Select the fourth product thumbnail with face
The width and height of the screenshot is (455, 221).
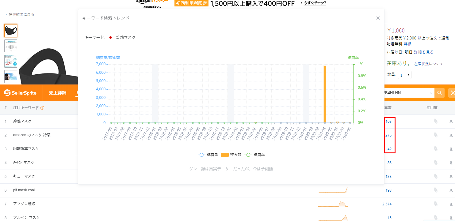(11, 76)
